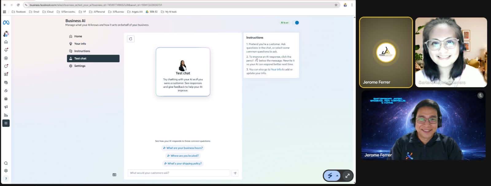Open the annotation tool dropdown arrow
This screenshot has height=186, width=491.
(337, 176)
